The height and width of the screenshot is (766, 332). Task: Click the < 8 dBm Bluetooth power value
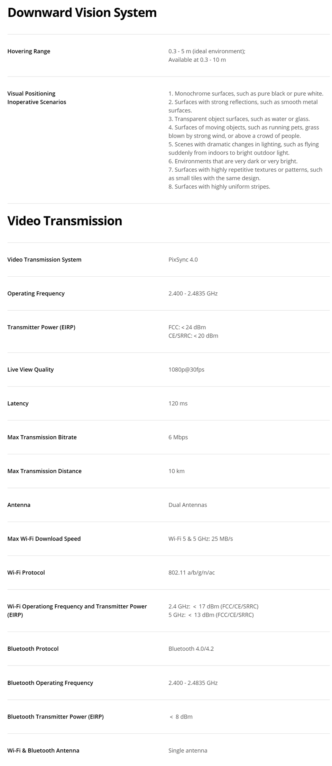pyautogui.click(x=181, y=716)
